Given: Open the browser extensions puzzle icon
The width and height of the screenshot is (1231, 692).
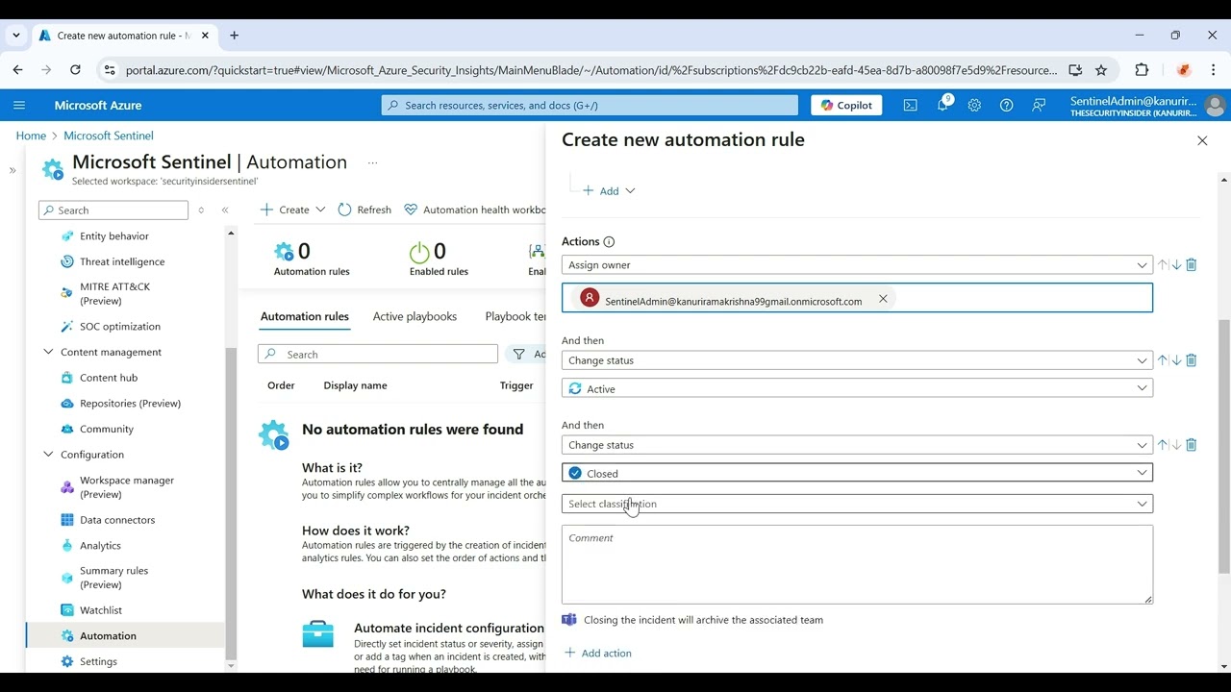Looking at the screenshot, I should pyautogui.click(x=1142, y=69).
